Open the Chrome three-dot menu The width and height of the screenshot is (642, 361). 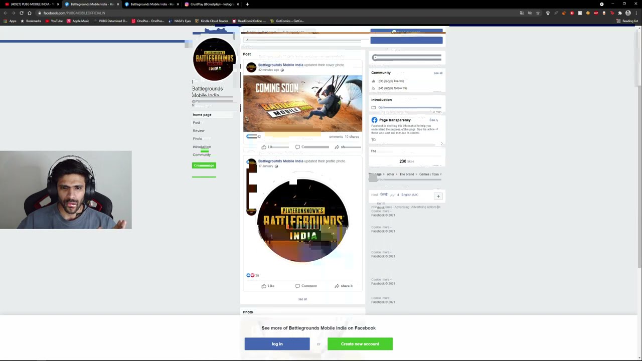click(x=636, y=13)
